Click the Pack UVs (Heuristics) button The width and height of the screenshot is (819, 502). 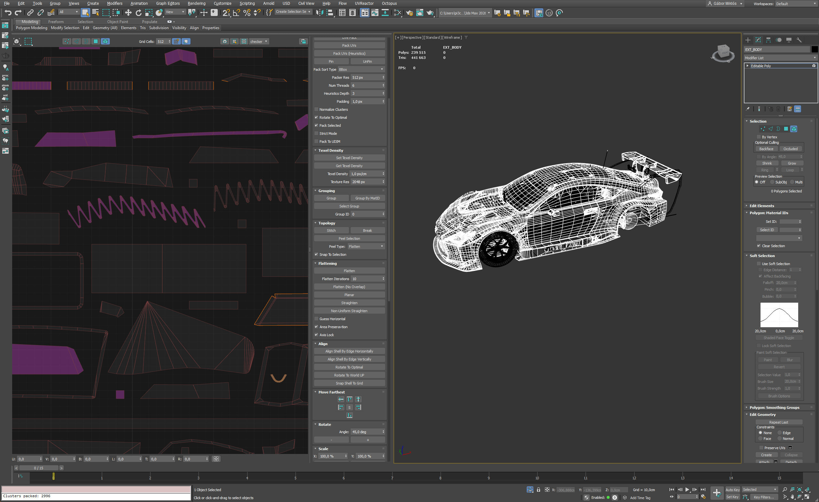pos(349,53)
